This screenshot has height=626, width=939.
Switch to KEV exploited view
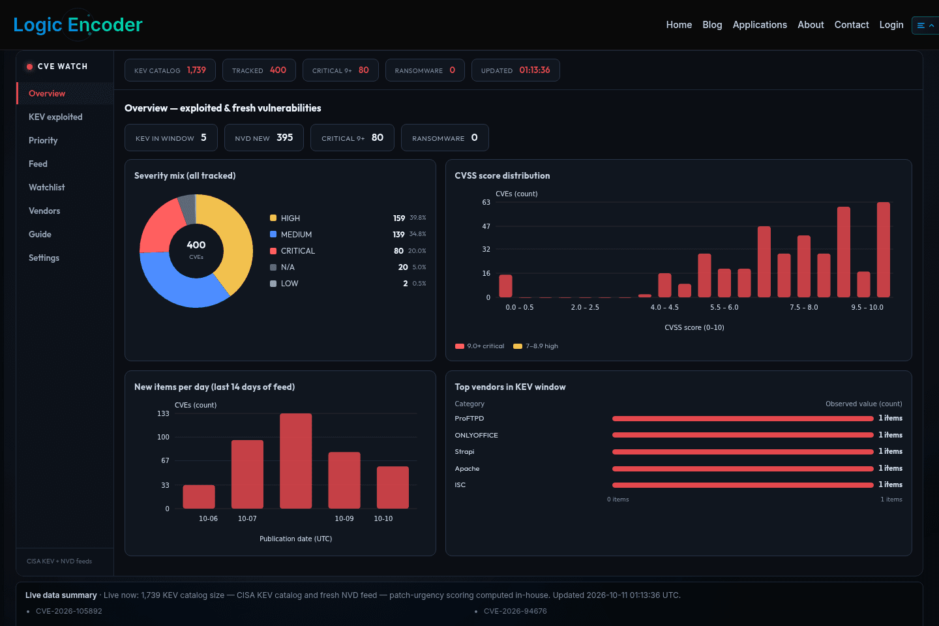[65, 117]
